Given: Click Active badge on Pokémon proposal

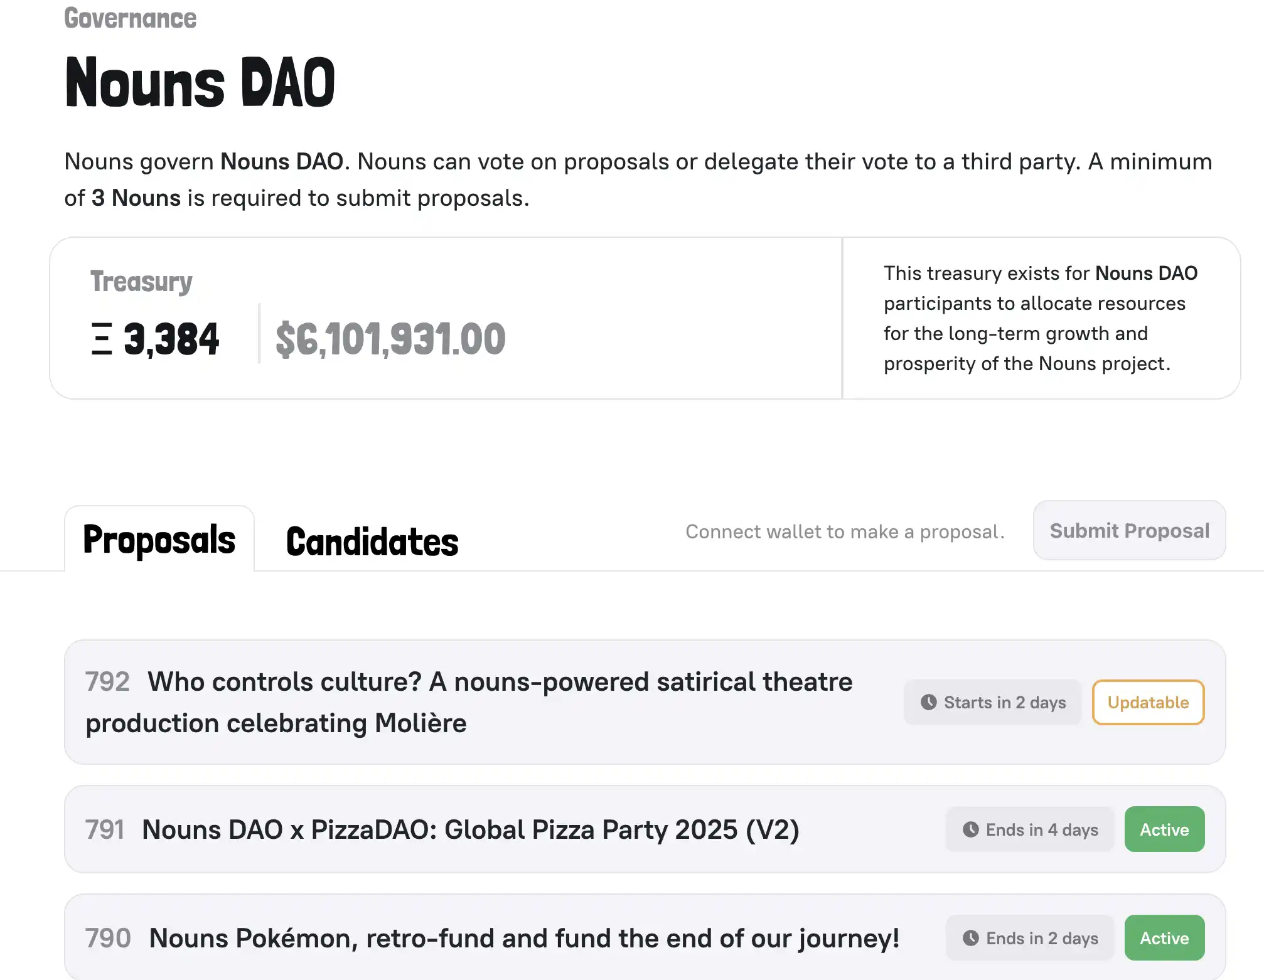Looking at the screenshot, I should (x=1164, y=938).
